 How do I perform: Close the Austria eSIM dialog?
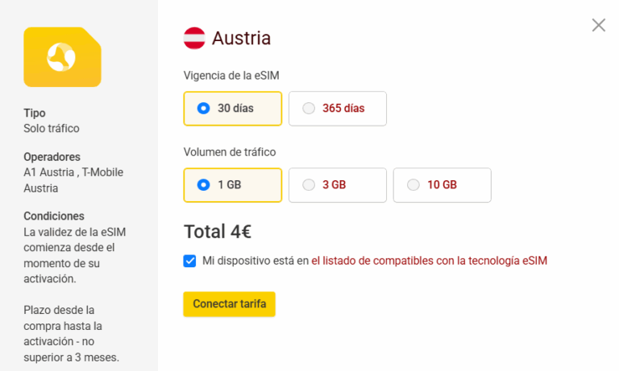pos(598,25)
